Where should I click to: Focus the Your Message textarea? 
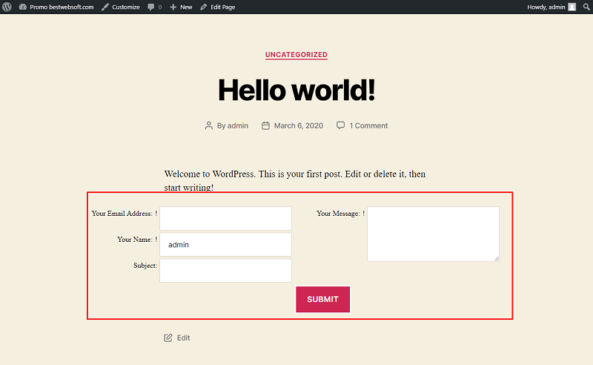[x=434, y=234]
